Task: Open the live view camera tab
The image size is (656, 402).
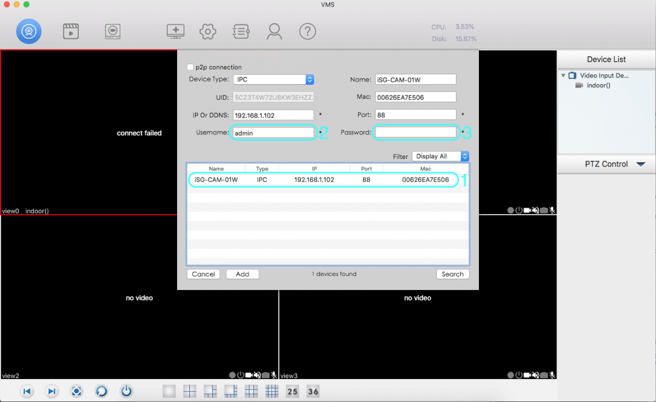Action: (28, 32)
